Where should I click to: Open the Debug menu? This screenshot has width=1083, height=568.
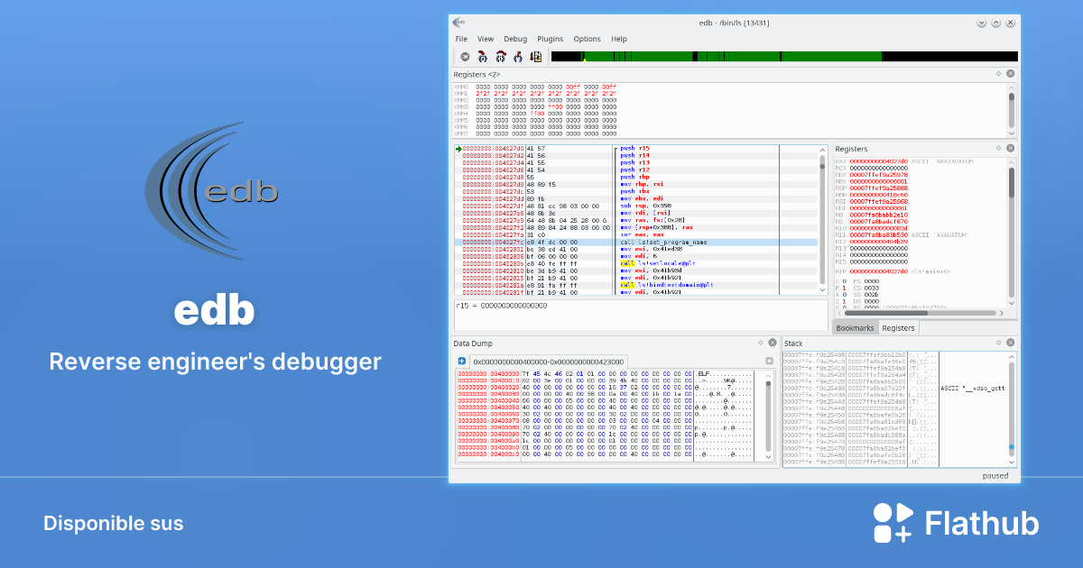(x=515, y=39)
